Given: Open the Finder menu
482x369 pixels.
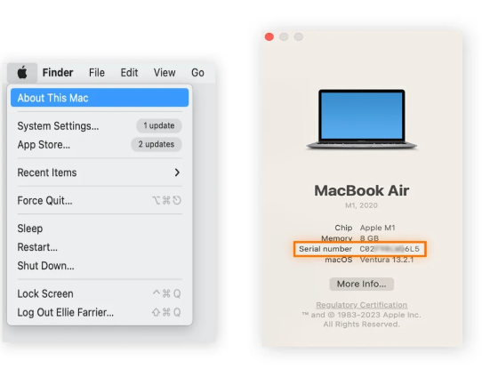Looking at the screenshot, I should tap(58, 73).
